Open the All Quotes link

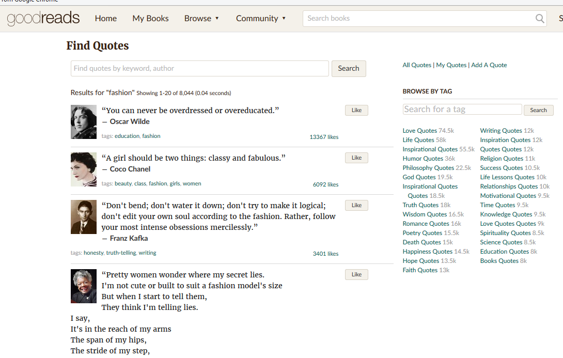click(417, 65)
